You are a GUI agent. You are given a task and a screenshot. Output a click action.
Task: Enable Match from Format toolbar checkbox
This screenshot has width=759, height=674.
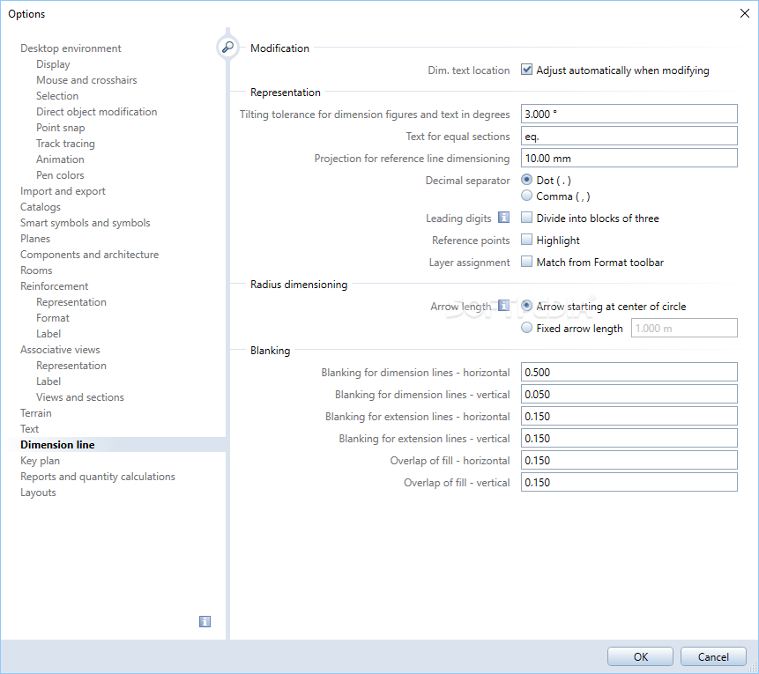coord(526,262)
